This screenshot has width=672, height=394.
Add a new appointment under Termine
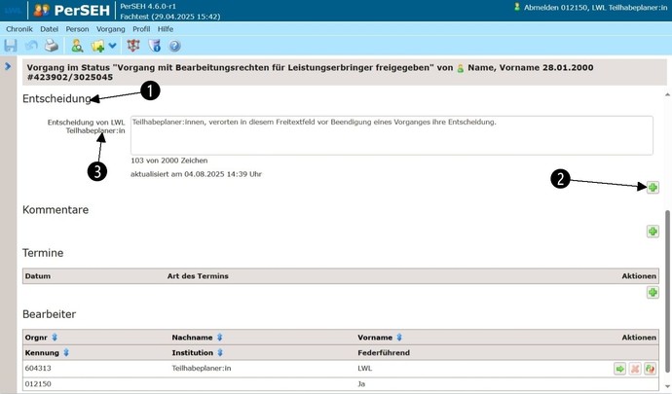653,293
